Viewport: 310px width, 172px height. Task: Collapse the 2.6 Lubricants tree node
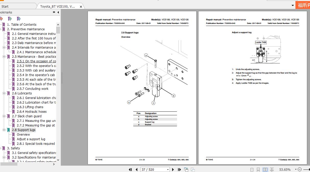tap(4, 93)
